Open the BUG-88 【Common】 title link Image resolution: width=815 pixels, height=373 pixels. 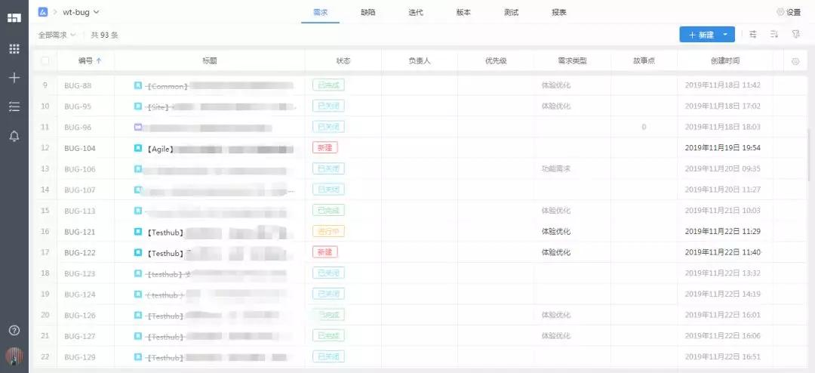click(220, 86)
